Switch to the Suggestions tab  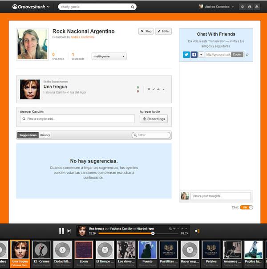tap(28, 135)
